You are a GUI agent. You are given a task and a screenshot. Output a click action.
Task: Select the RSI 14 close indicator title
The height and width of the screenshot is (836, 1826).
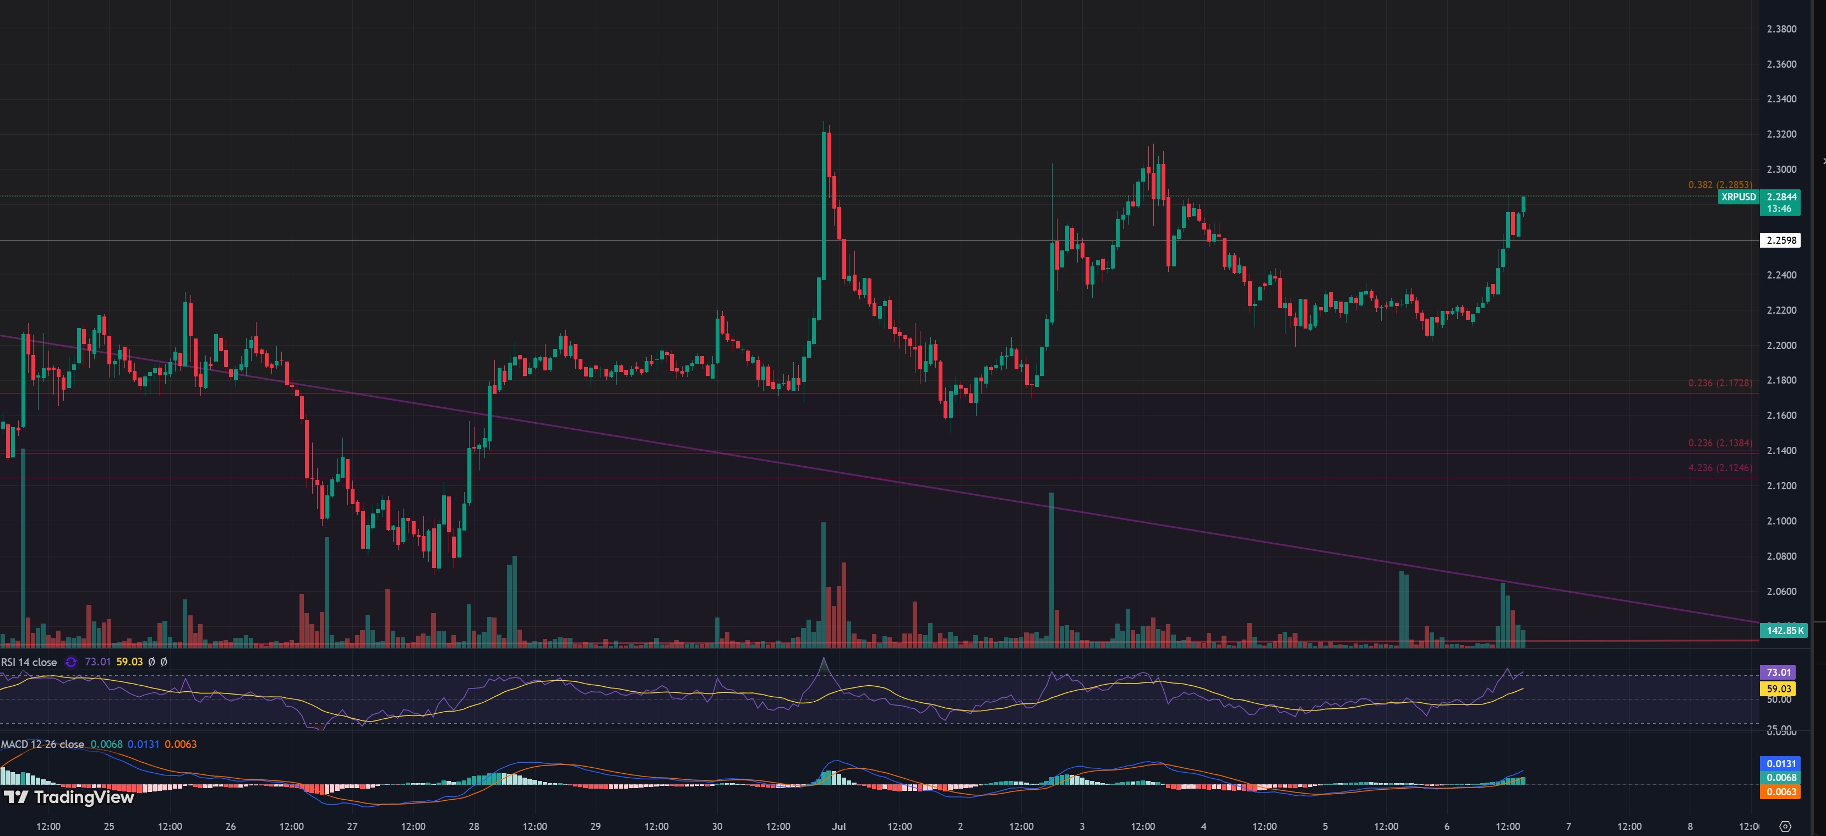[29, 662]
